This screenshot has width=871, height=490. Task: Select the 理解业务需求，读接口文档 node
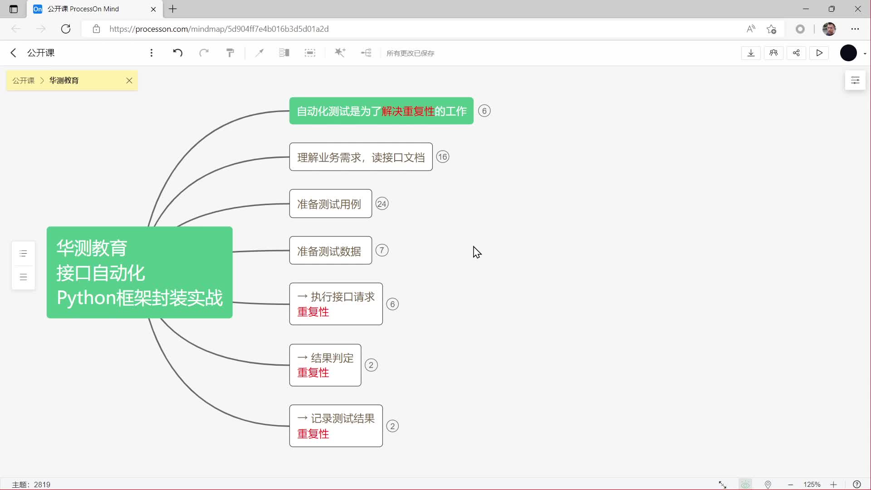pos(361,157)
